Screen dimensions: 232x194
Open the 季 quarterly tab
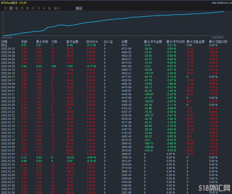click(28, 8)
